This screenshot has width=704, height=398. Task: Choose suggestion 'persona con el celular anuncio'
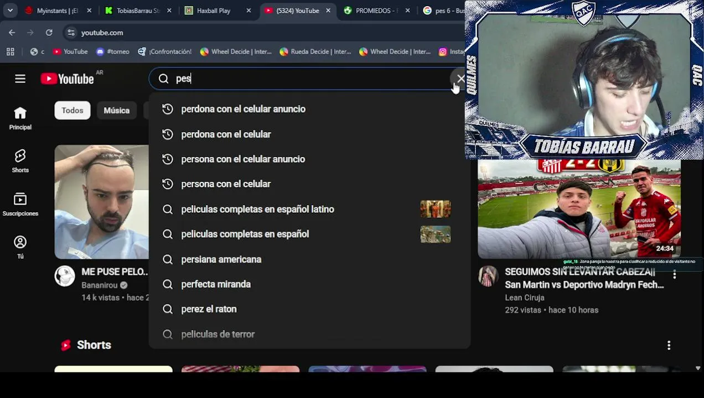(309, 159)
